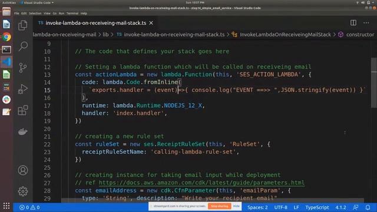This screenshot has width=377, height=212.
Task: Select the Visual Studio Code dock icon
Action: click(6, 62)
